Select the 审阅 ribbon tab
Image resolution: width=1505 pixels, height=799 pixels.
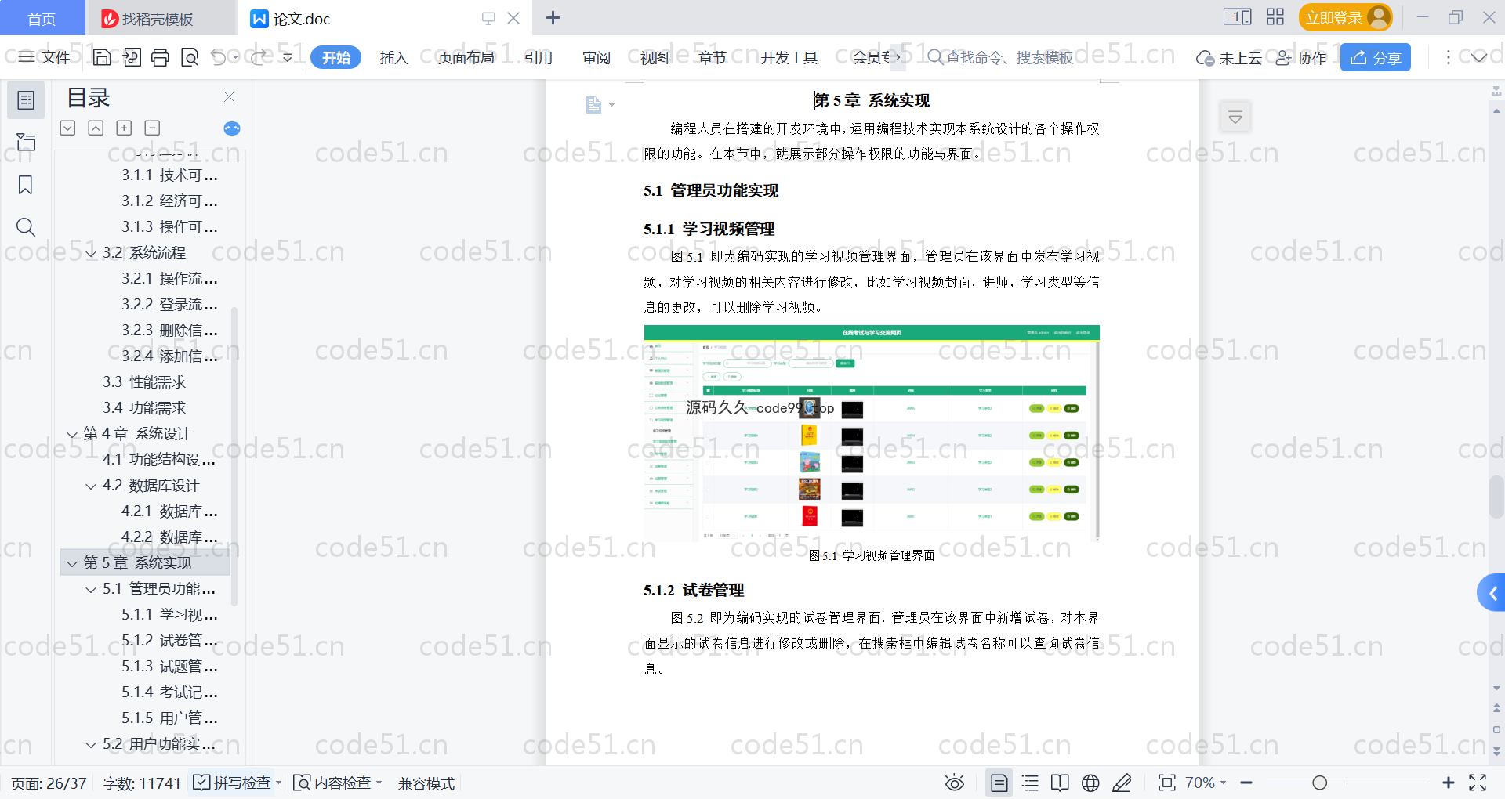pos(597,57)
